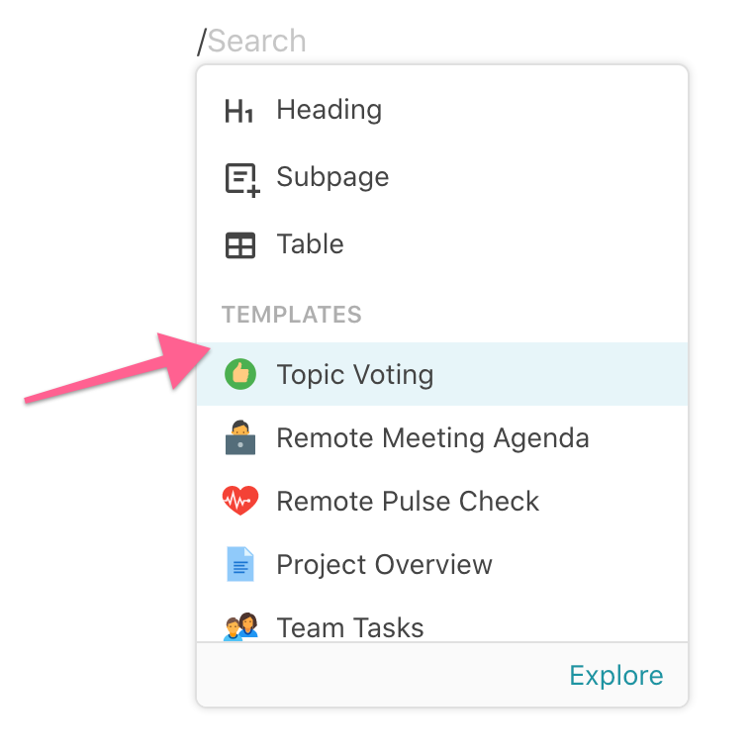
Task: Pick the Team Tasks template
Action: coord(350,627)
